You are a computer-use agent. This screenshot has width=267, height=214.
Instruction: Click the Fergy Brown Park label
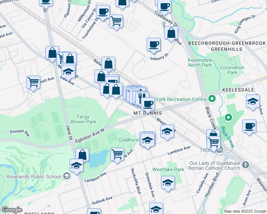[83, 119]
